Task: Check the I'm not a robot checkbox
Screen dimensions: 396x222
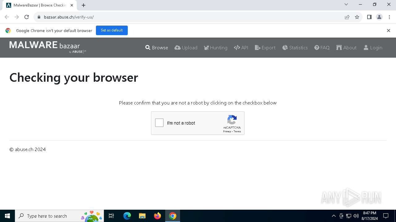Action: pos(159,123)
